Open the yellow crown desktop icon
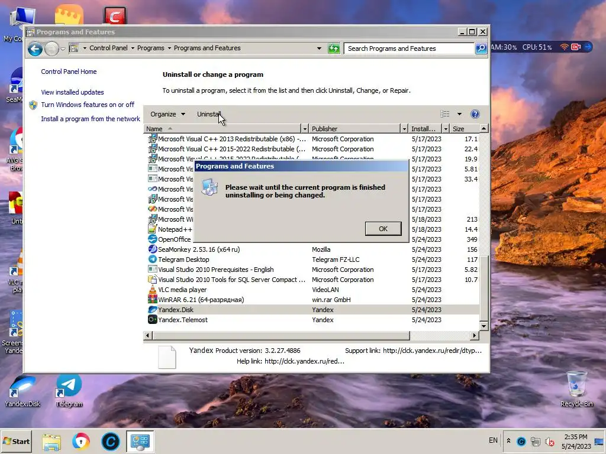The width and height of the screenshot is (606, 454). (69, 14)
